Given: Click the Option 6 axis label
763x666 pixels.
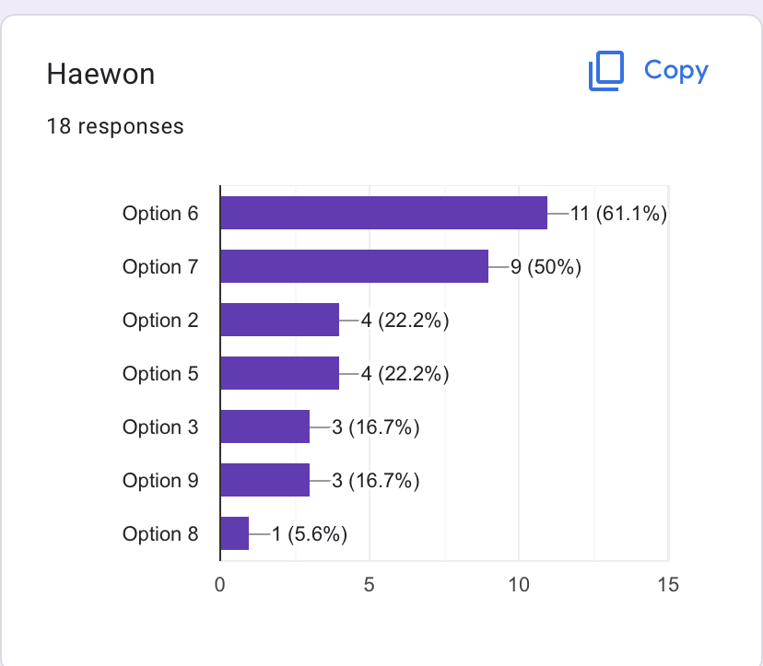Looking at the screenshot, I should click(x=160, y=213).
